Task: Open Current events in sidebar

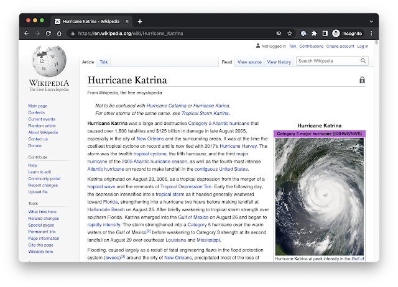Action: [42, 119]
